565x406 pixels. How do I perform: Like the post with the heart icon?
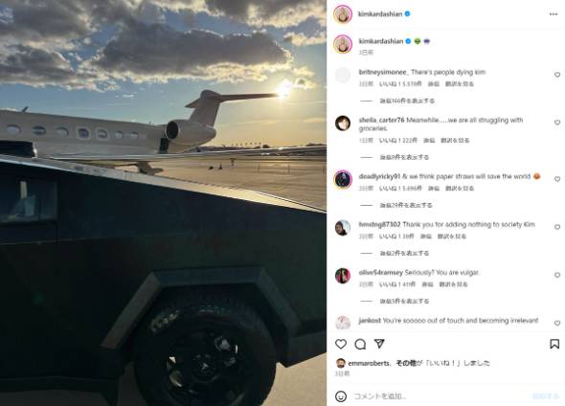coord(341,344)
